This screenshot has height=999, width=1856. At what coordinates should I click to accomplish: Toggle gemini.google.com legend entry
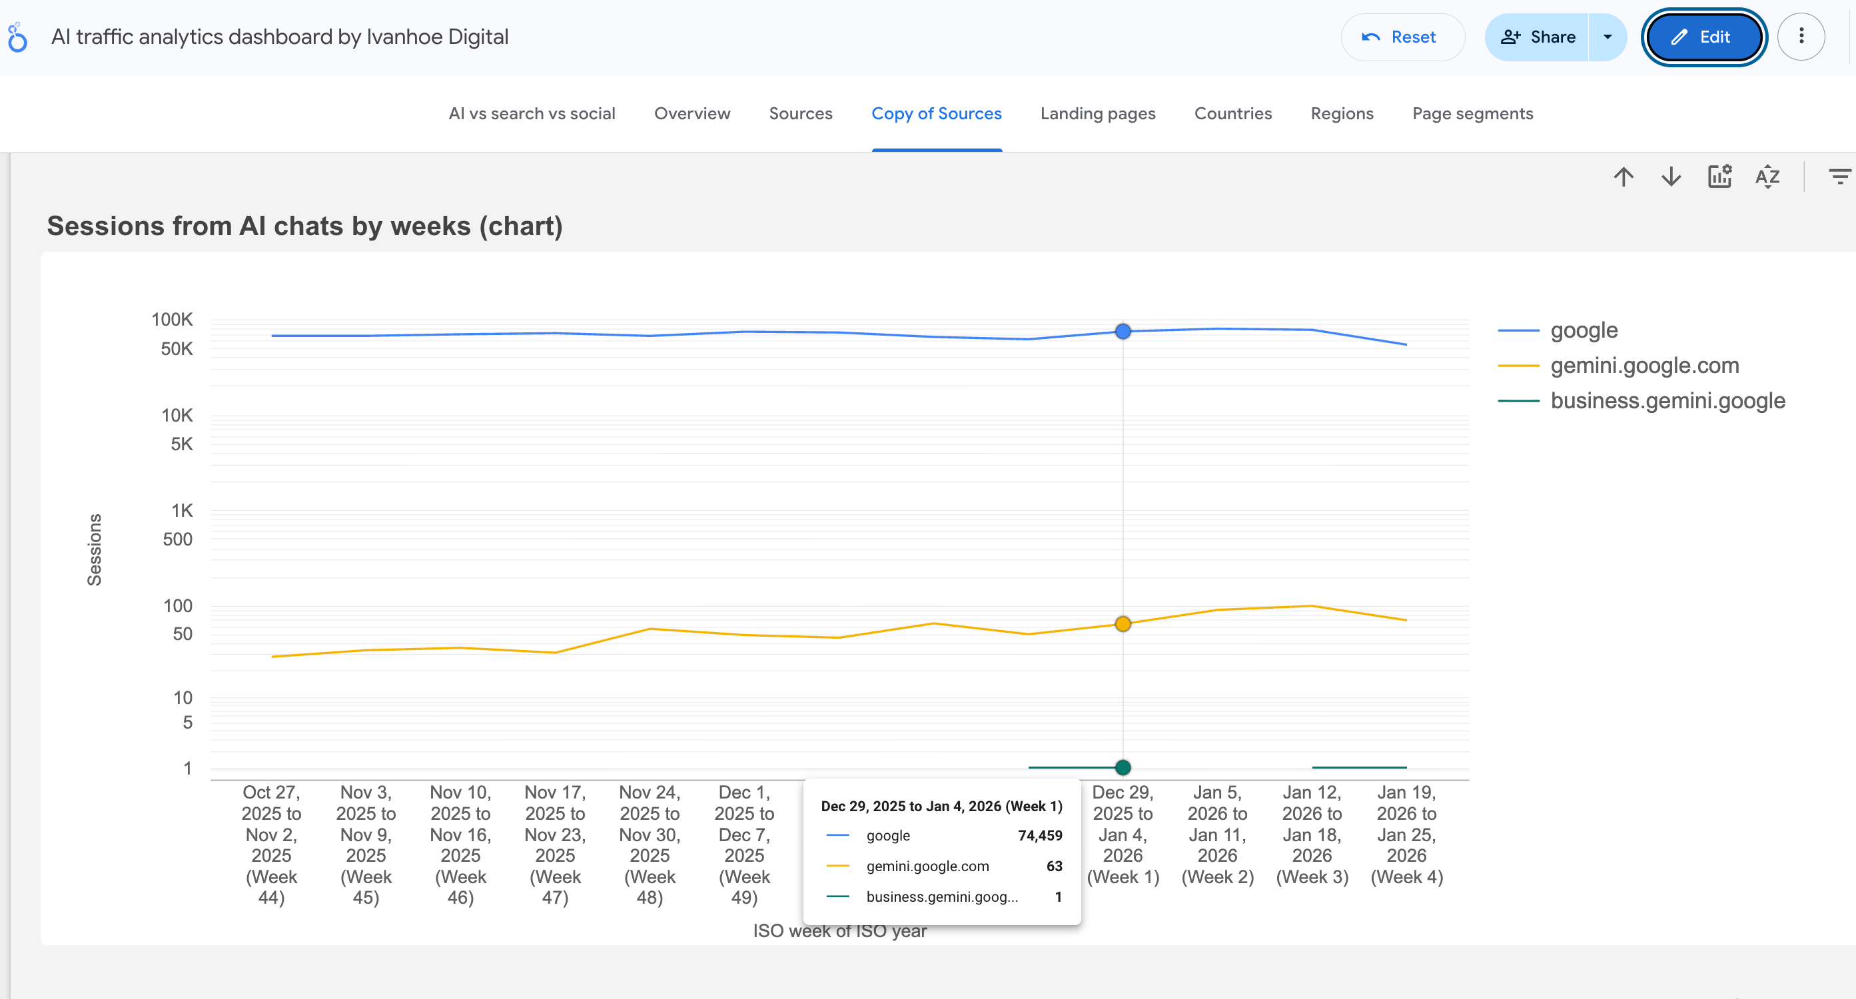pos(1644,366)
